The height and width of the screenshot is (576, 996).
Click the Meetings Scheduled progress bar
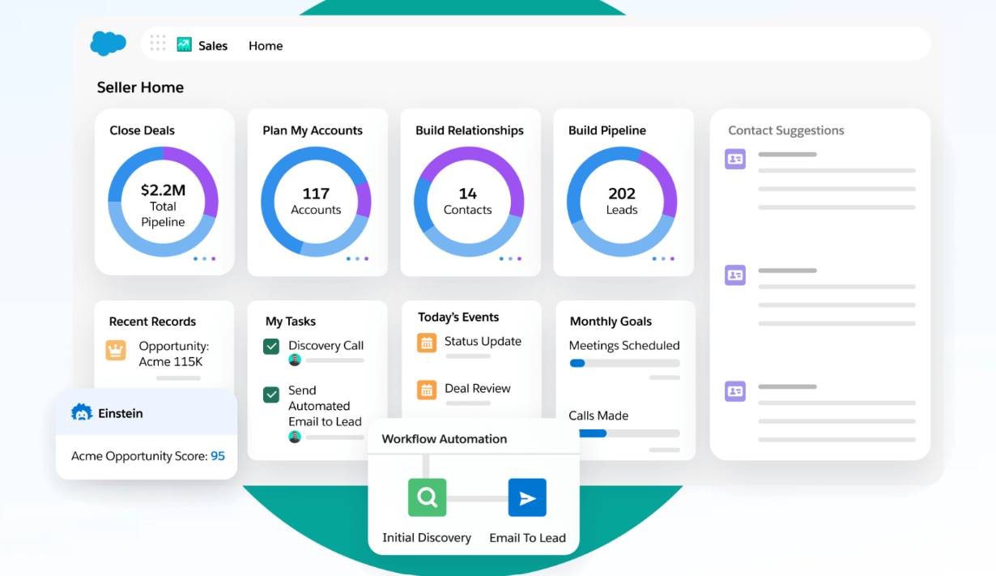pos(625,364)
